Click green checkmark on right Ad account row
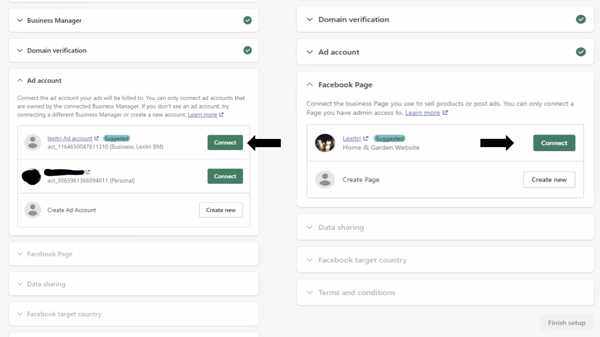Image resolution: width=600 pixels, height=337 pixels. tap(581, 52)
